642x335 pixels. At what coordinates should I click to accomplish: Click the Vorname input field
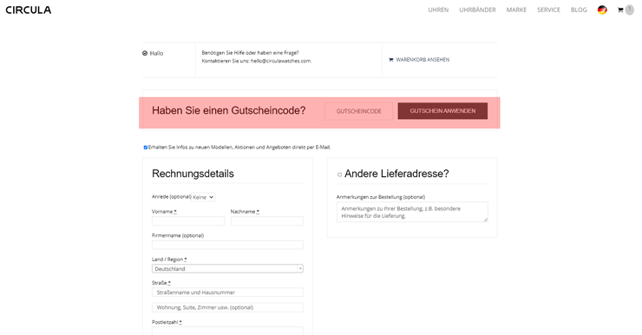(188, 221)
